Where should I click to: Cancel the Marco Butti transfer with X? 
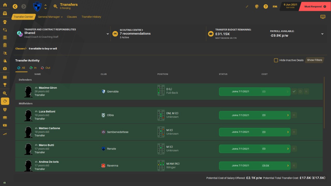(x=294, y=149)
